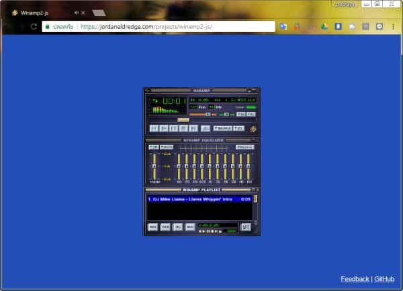The width and height of the screenshot is (403, 291).
Task: Pause playback in Winamp main window
Action: [174, 127]
